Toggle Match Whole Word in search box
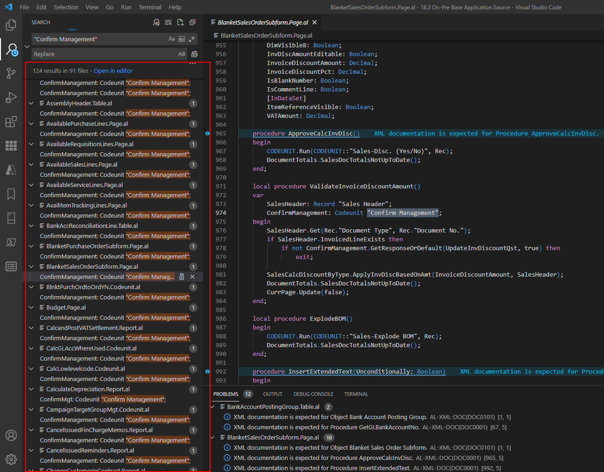 (x=182, y=39)
